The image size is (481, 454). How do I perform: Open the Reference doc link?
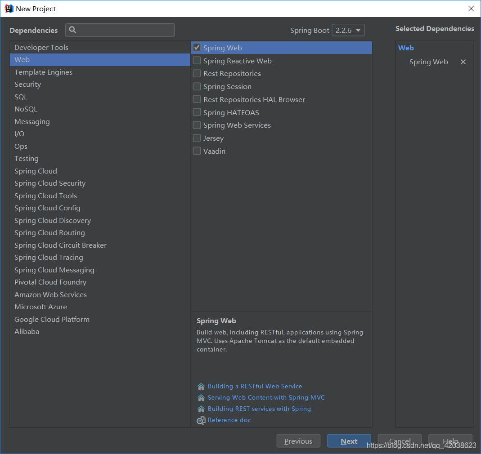(229, 420)
